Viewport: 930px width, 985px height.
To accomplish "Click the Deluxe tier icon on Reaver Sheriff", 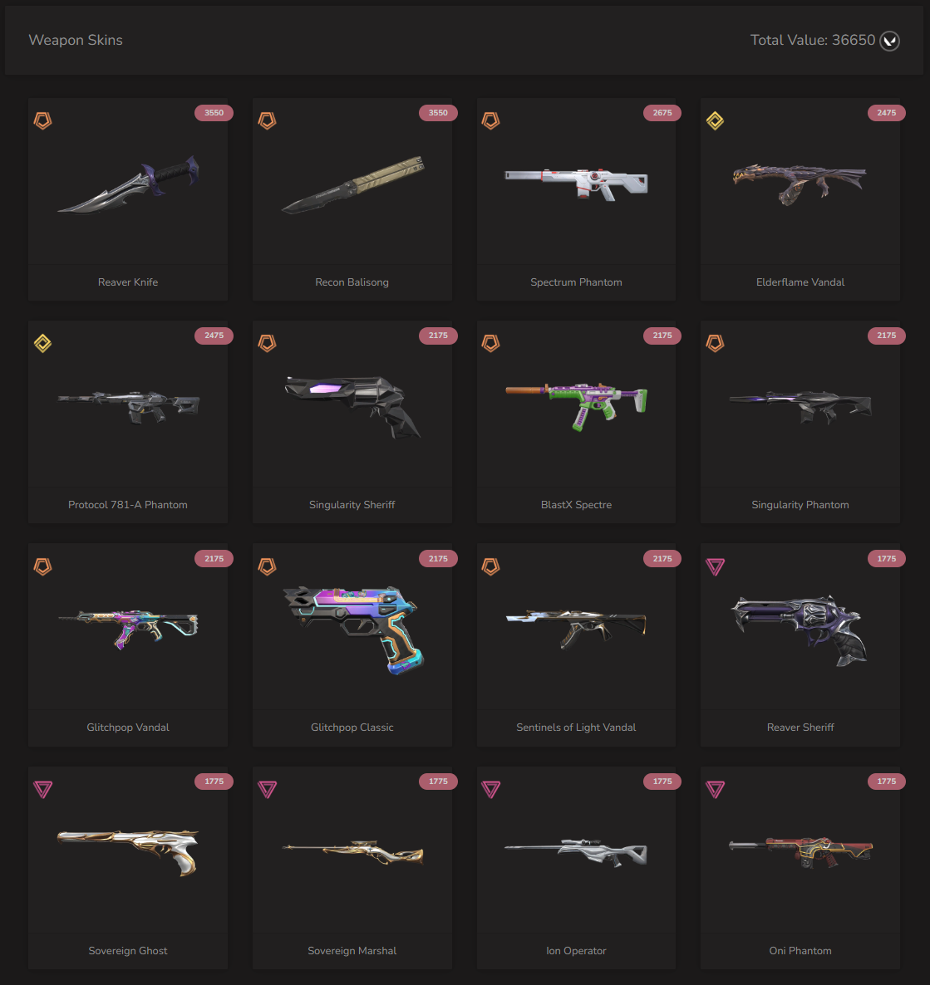I will pos(715,566).
